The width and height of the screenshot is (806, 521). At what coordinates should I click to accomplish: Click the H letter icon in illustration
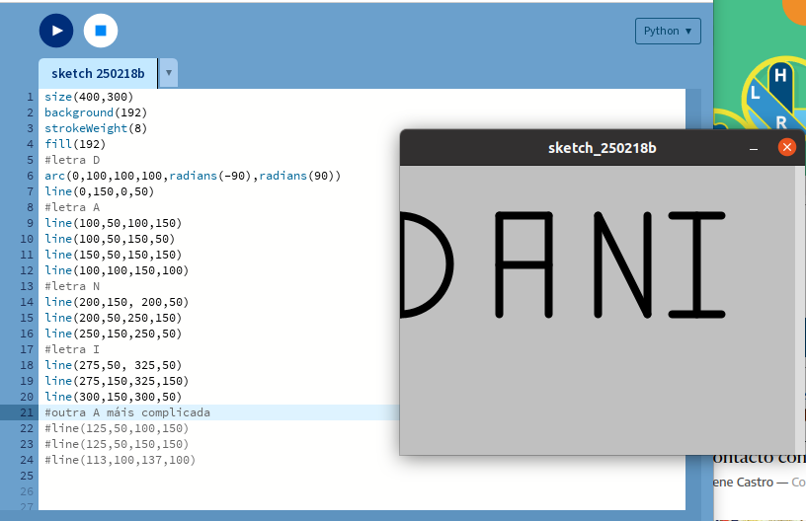pyautogui.click(x=780, y=75)
